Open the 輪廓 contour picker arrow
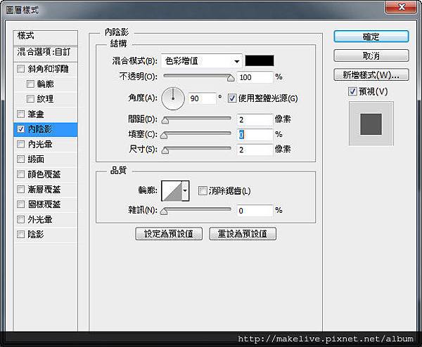 click(185, 191)
